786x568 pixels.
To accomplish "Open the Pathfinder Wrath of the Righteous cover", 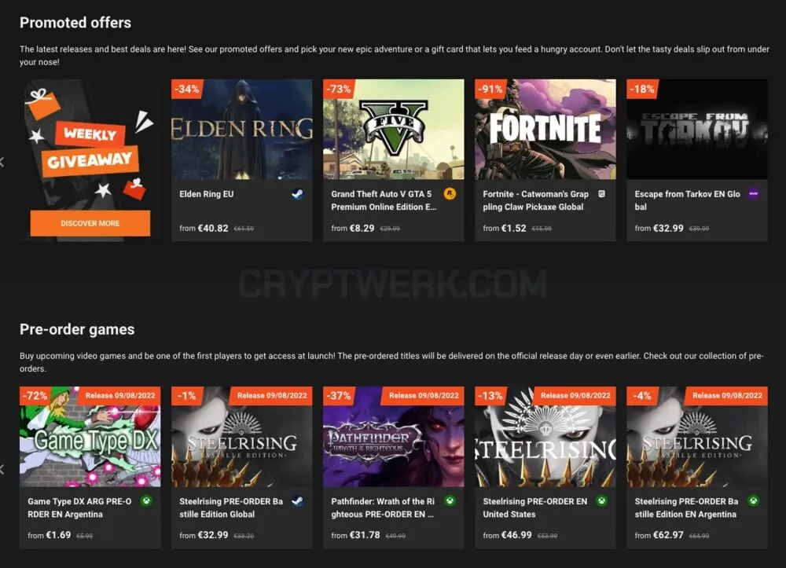I will (x=394, y=437).
